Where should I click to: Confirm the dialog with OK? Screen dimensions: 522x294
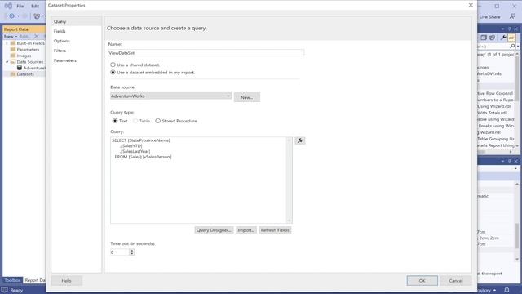[422, 281]
